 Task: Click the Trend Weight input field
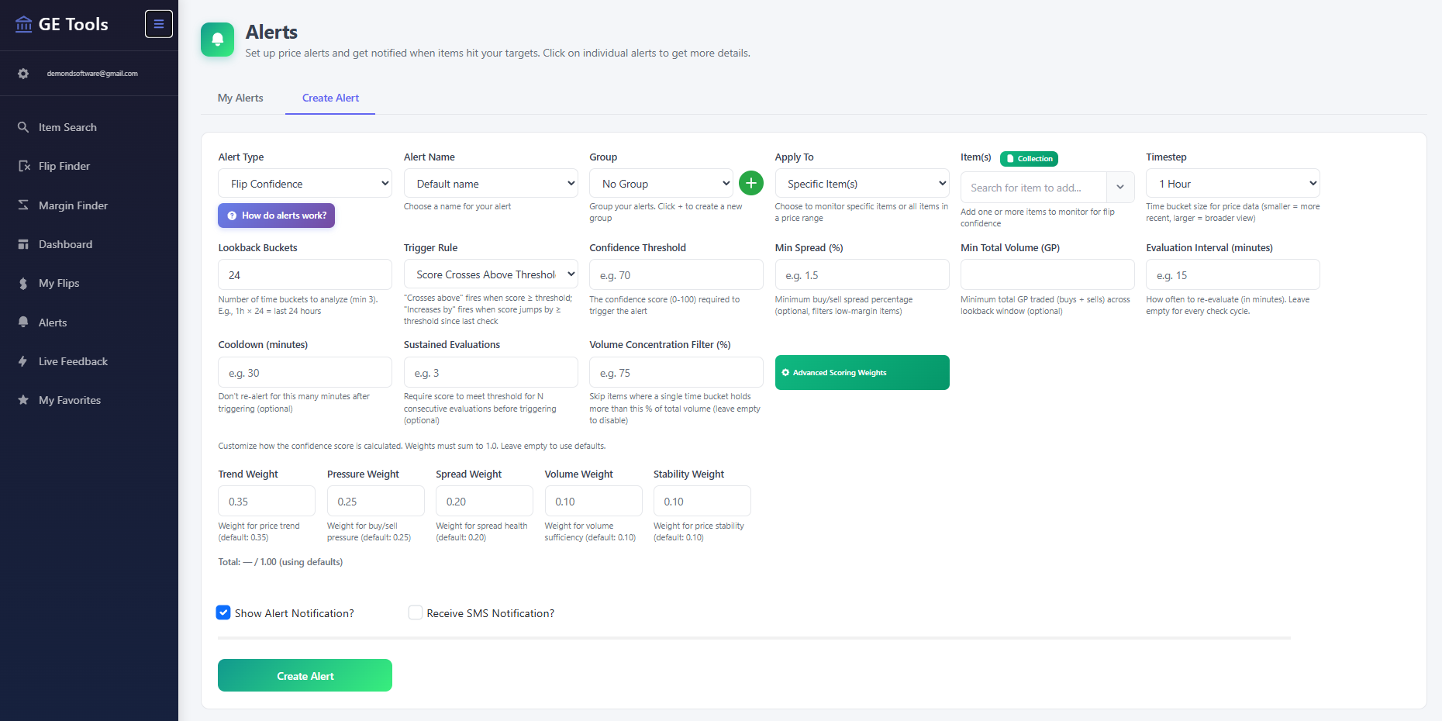(267, 501)
